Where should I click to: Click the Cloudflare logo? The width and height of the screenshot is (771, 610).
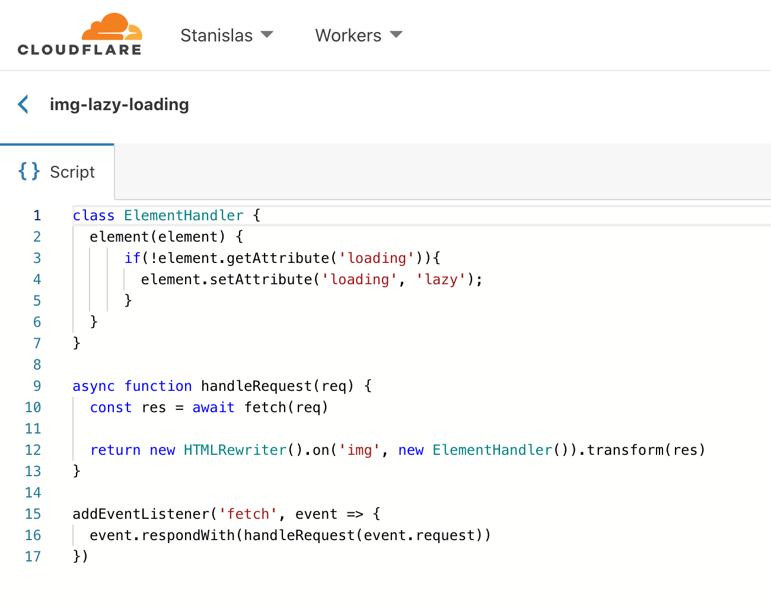[x=79, y=34]
